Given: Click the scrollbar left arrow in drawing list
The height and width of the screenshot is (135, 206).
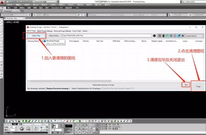Looking at the screenshot, I should click(x=28, y=81).
